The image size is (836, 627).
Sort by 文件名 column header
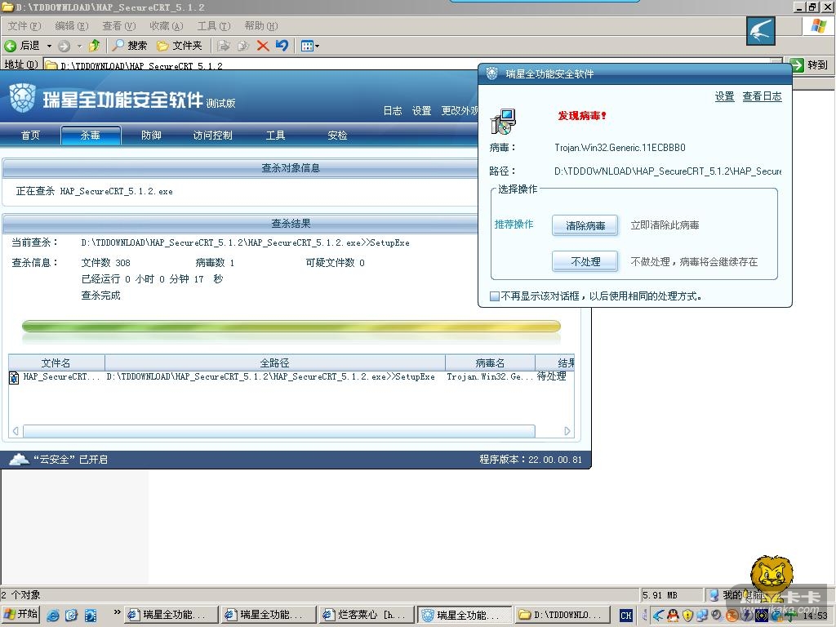click(x=56, y=363)
